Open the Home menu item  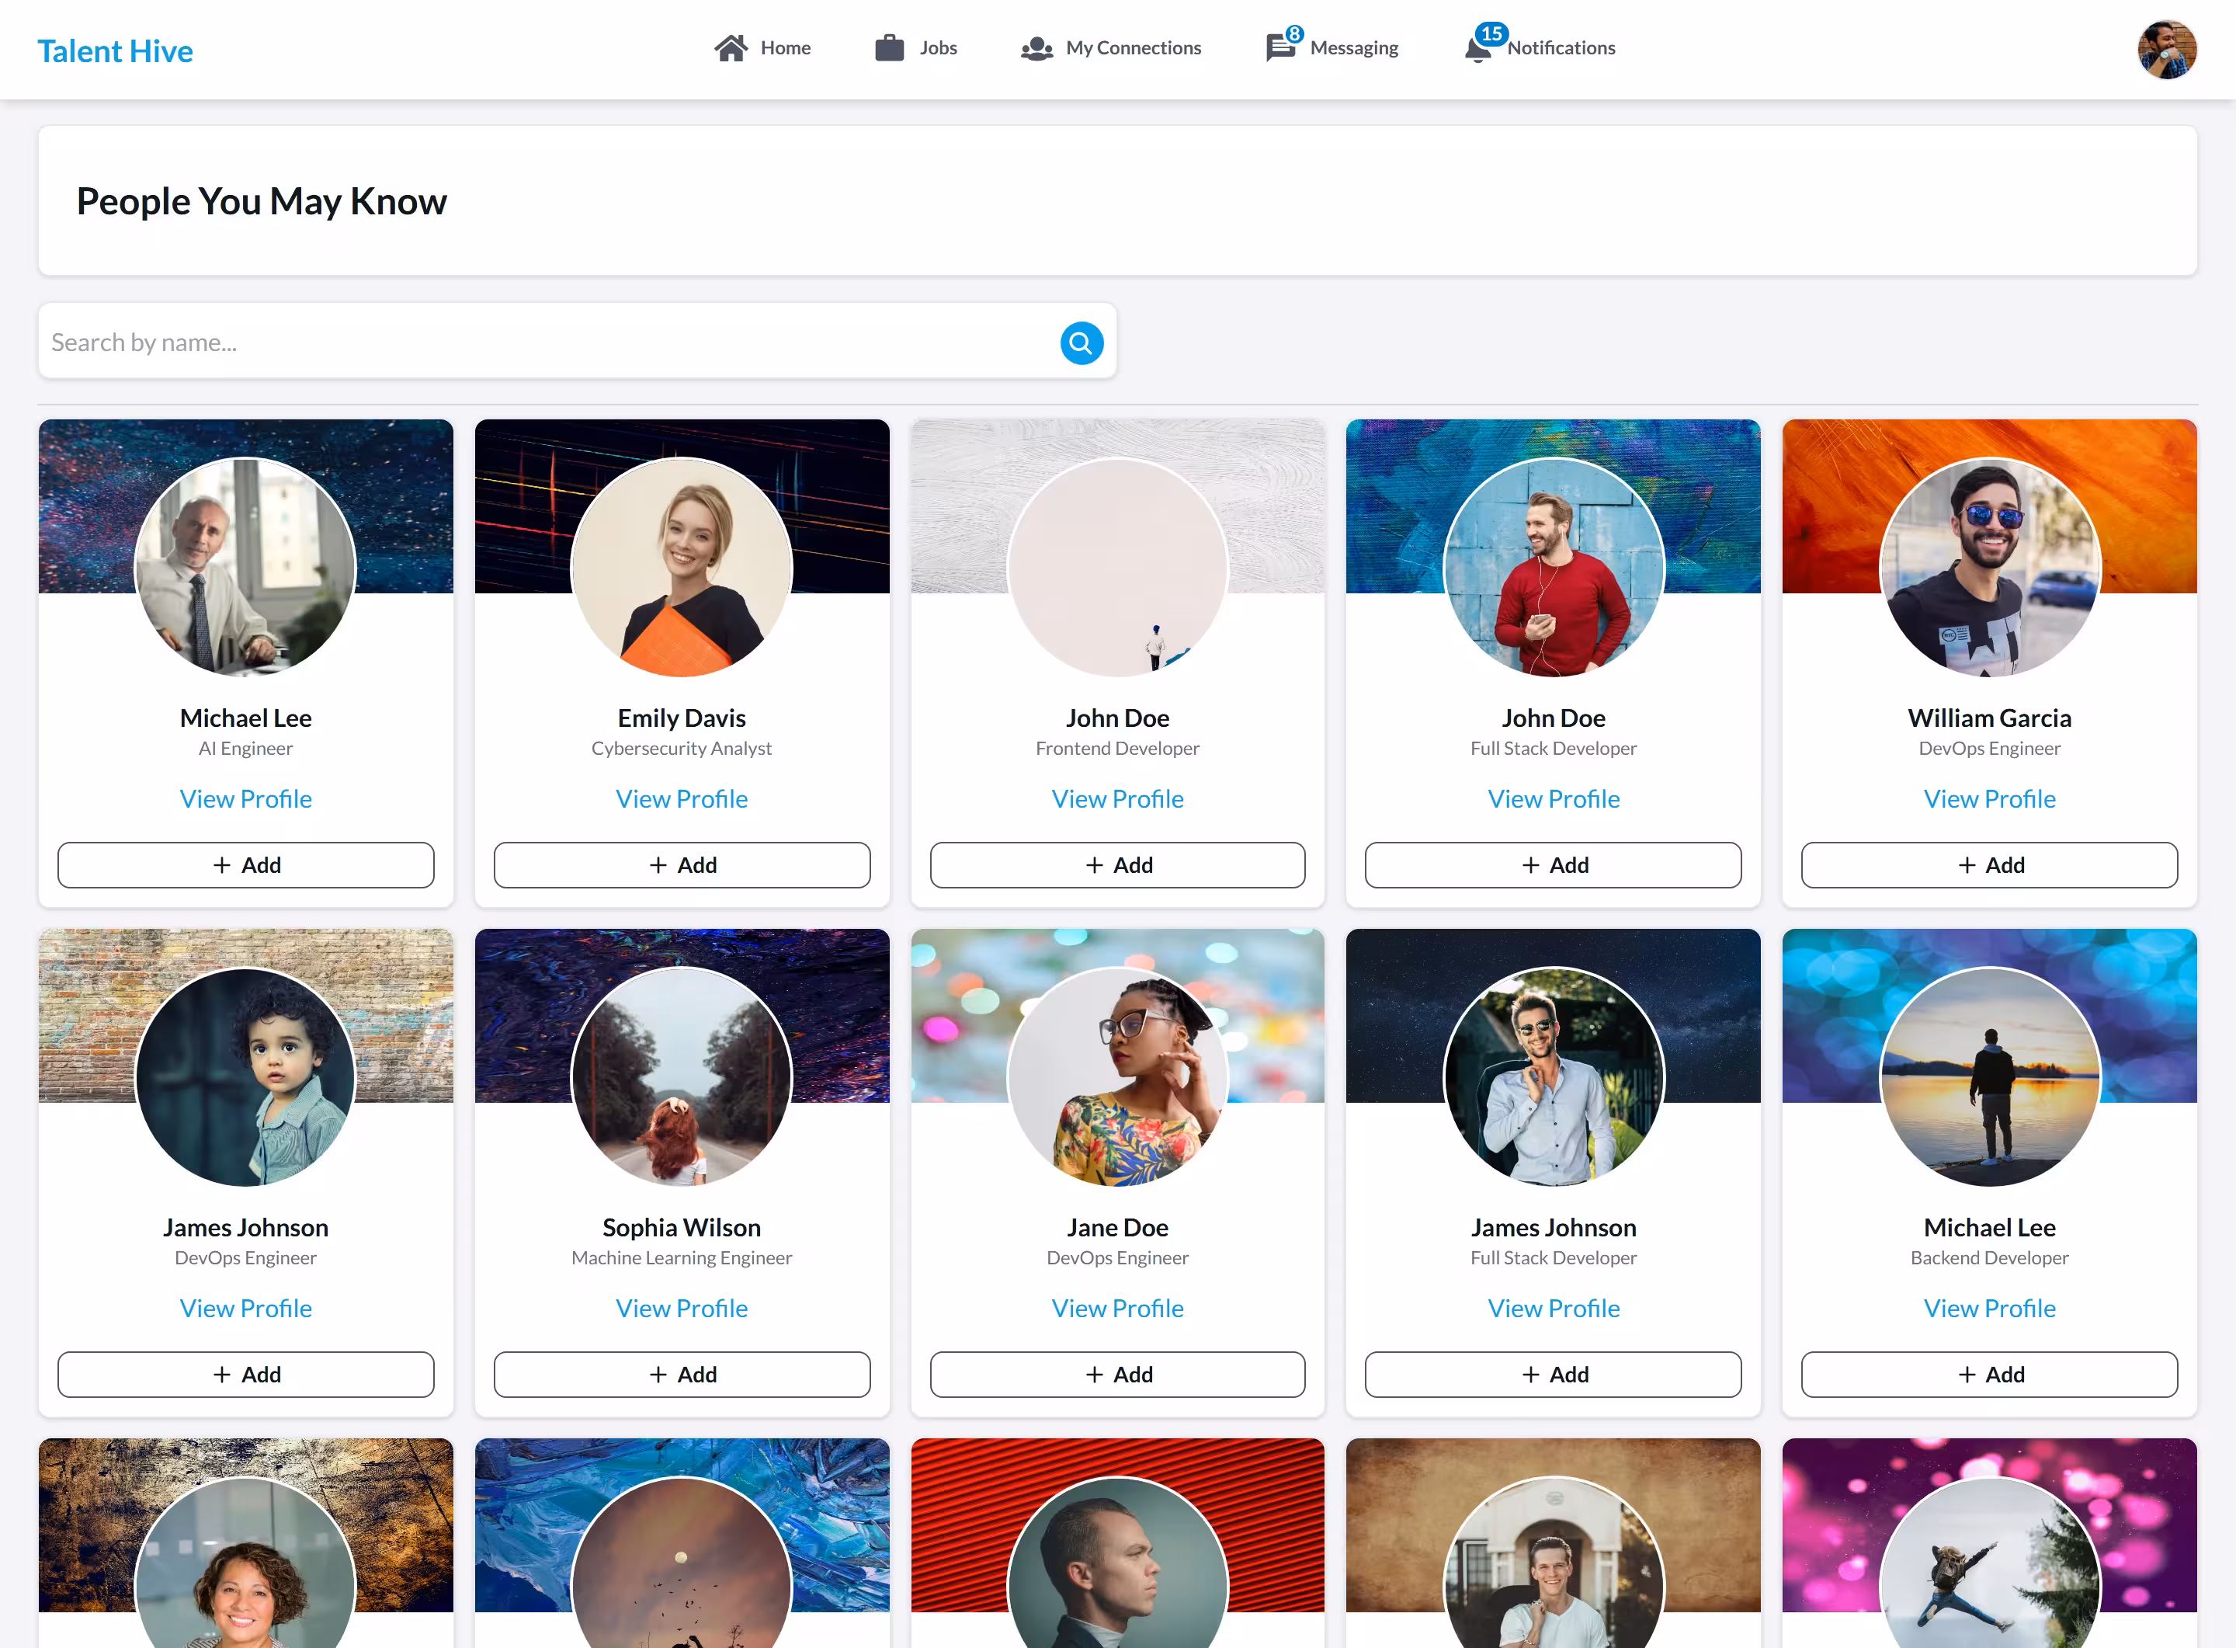point(763,48)
